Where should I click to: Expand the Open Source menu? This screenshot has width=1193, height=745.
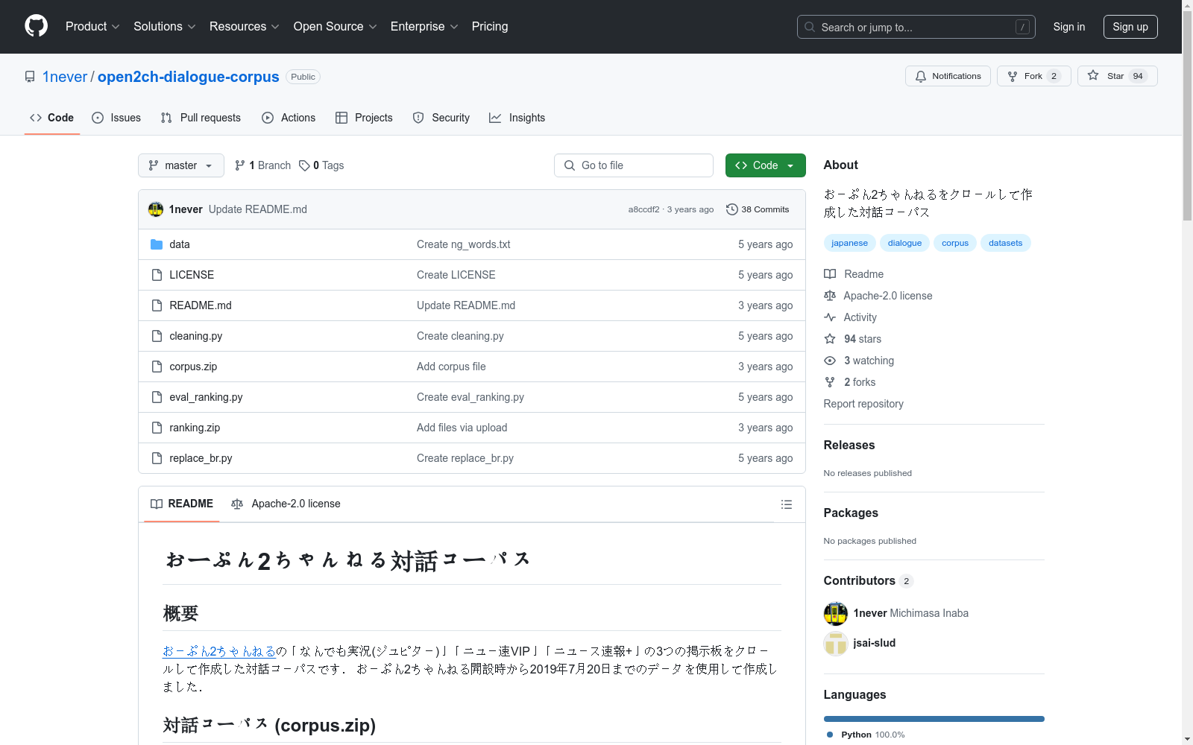click(336, 27)
